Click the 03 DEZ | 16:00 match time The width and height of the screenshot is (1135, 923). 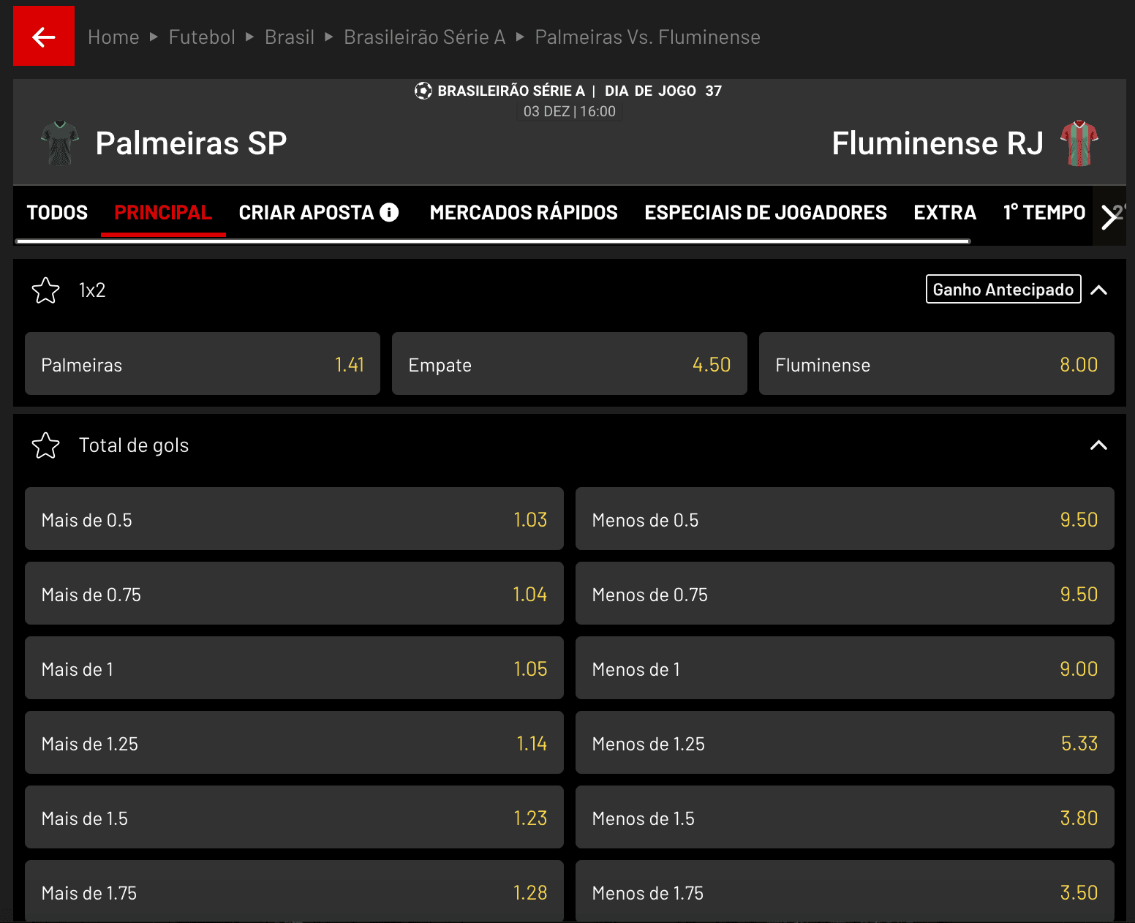pos(570,111)
